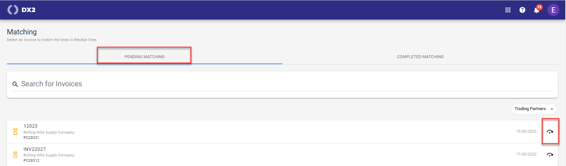Click the Trading Partners dropdown arrow

[552, 109]
